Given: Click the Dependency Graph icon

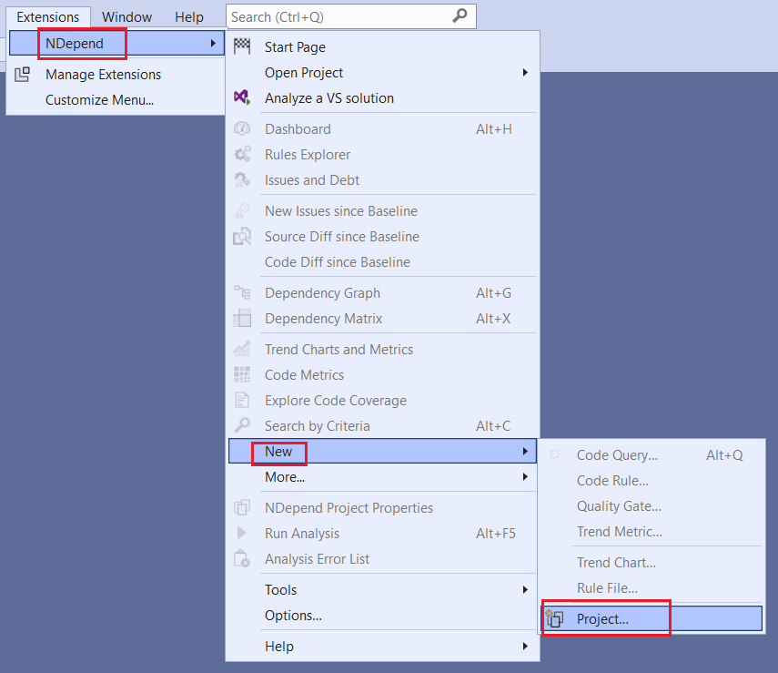Looking at the screenshot, I should (242, 292).
